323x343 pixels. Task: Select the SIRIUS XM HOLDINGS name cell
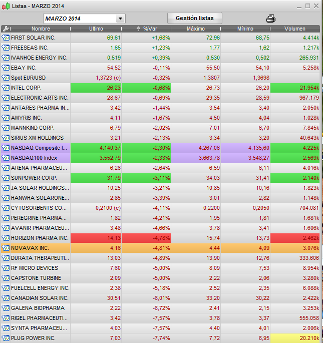pos(40,138)
